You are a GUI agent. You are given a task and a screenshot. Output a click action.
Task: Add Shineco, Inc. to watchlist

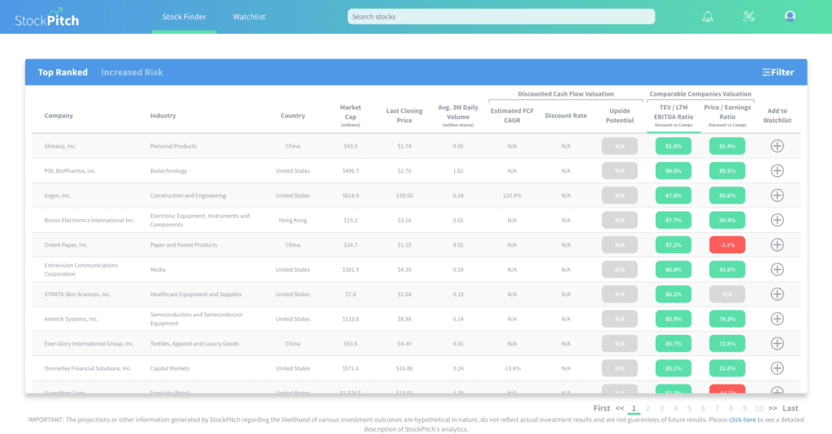(777, 146)
